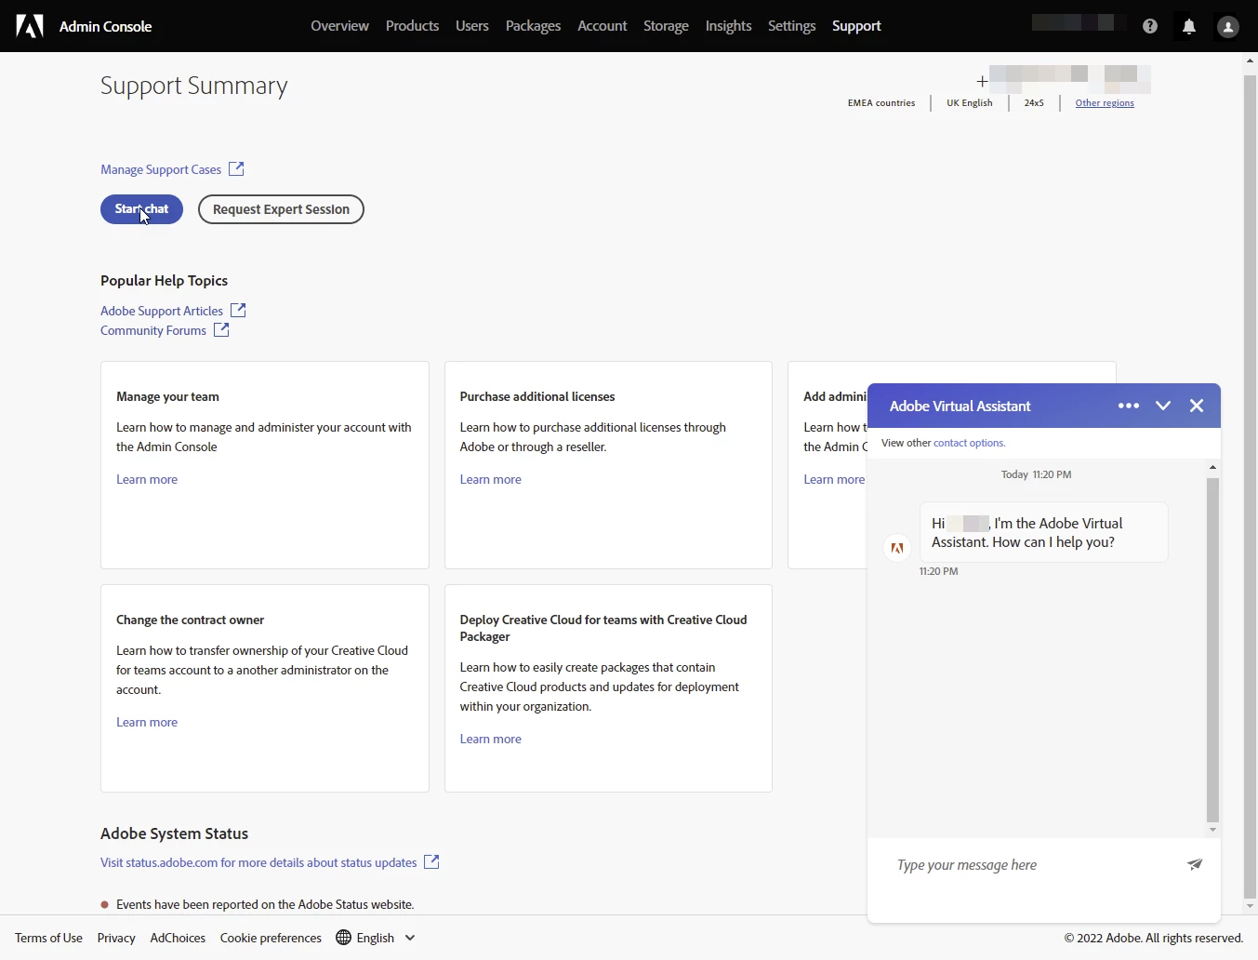Learn more about Purchase additional licenses
This screenshot has width=1258, height=960.
(490, 479)
